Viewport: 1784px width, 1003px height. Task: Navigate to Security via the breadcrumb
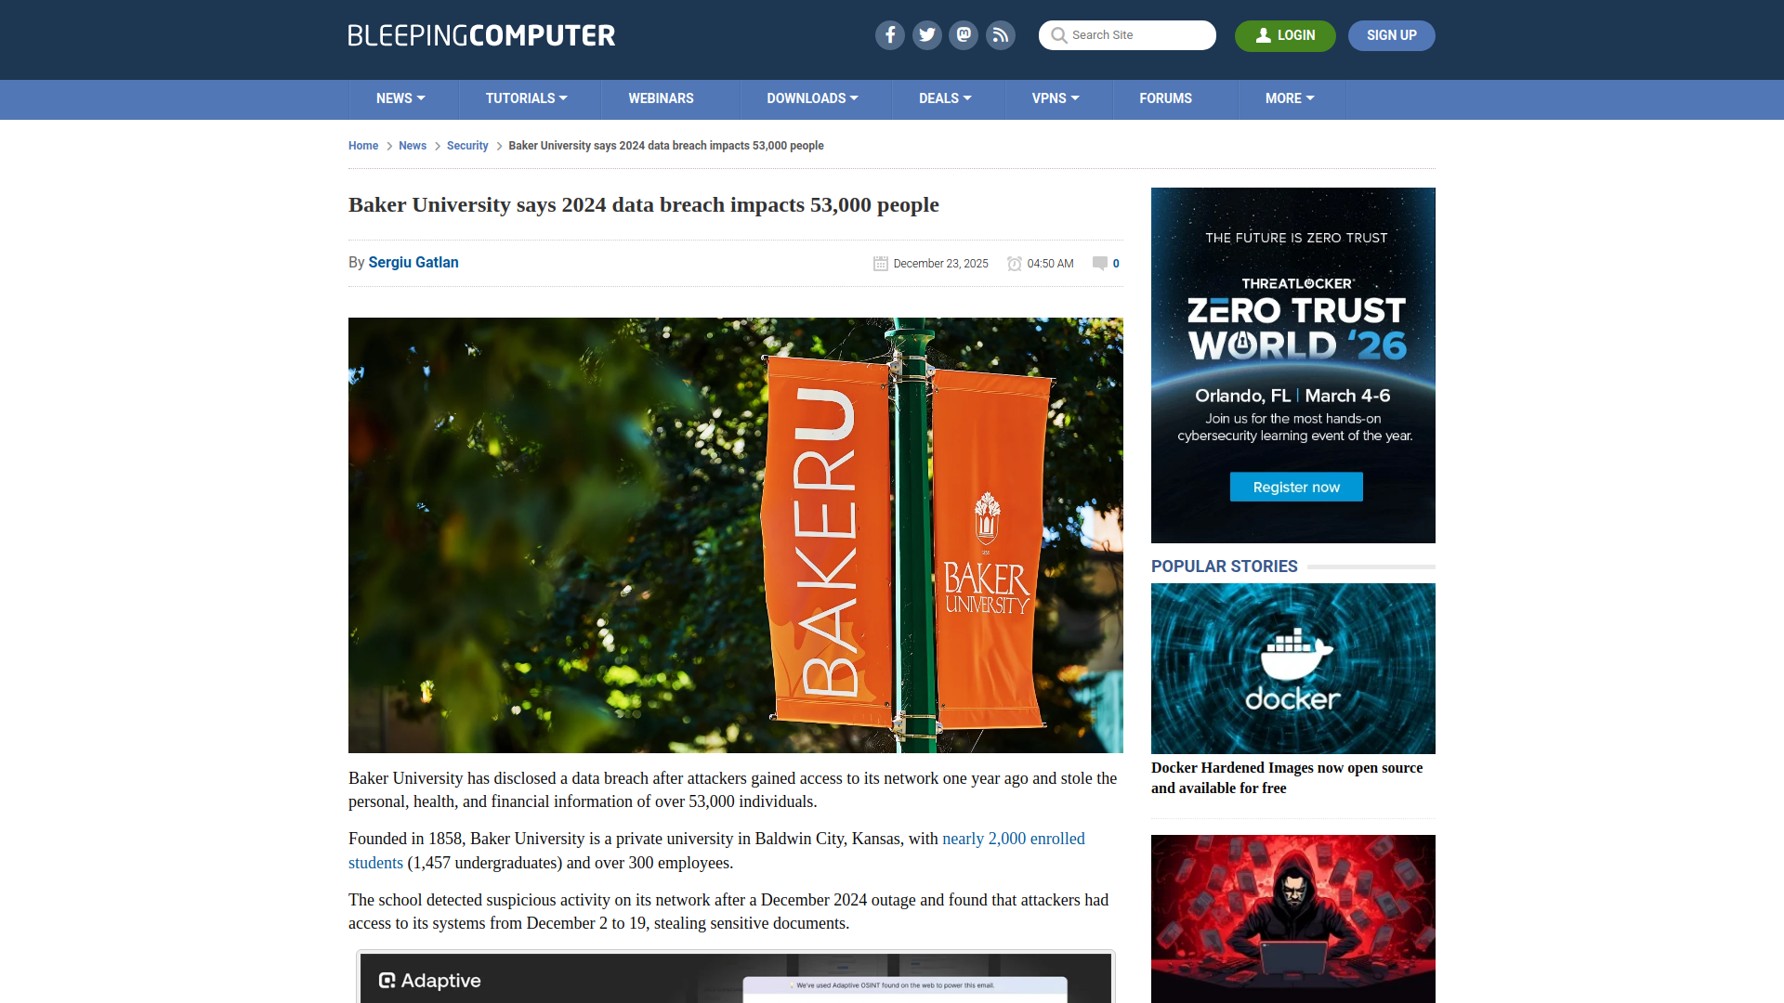[467, 146]
